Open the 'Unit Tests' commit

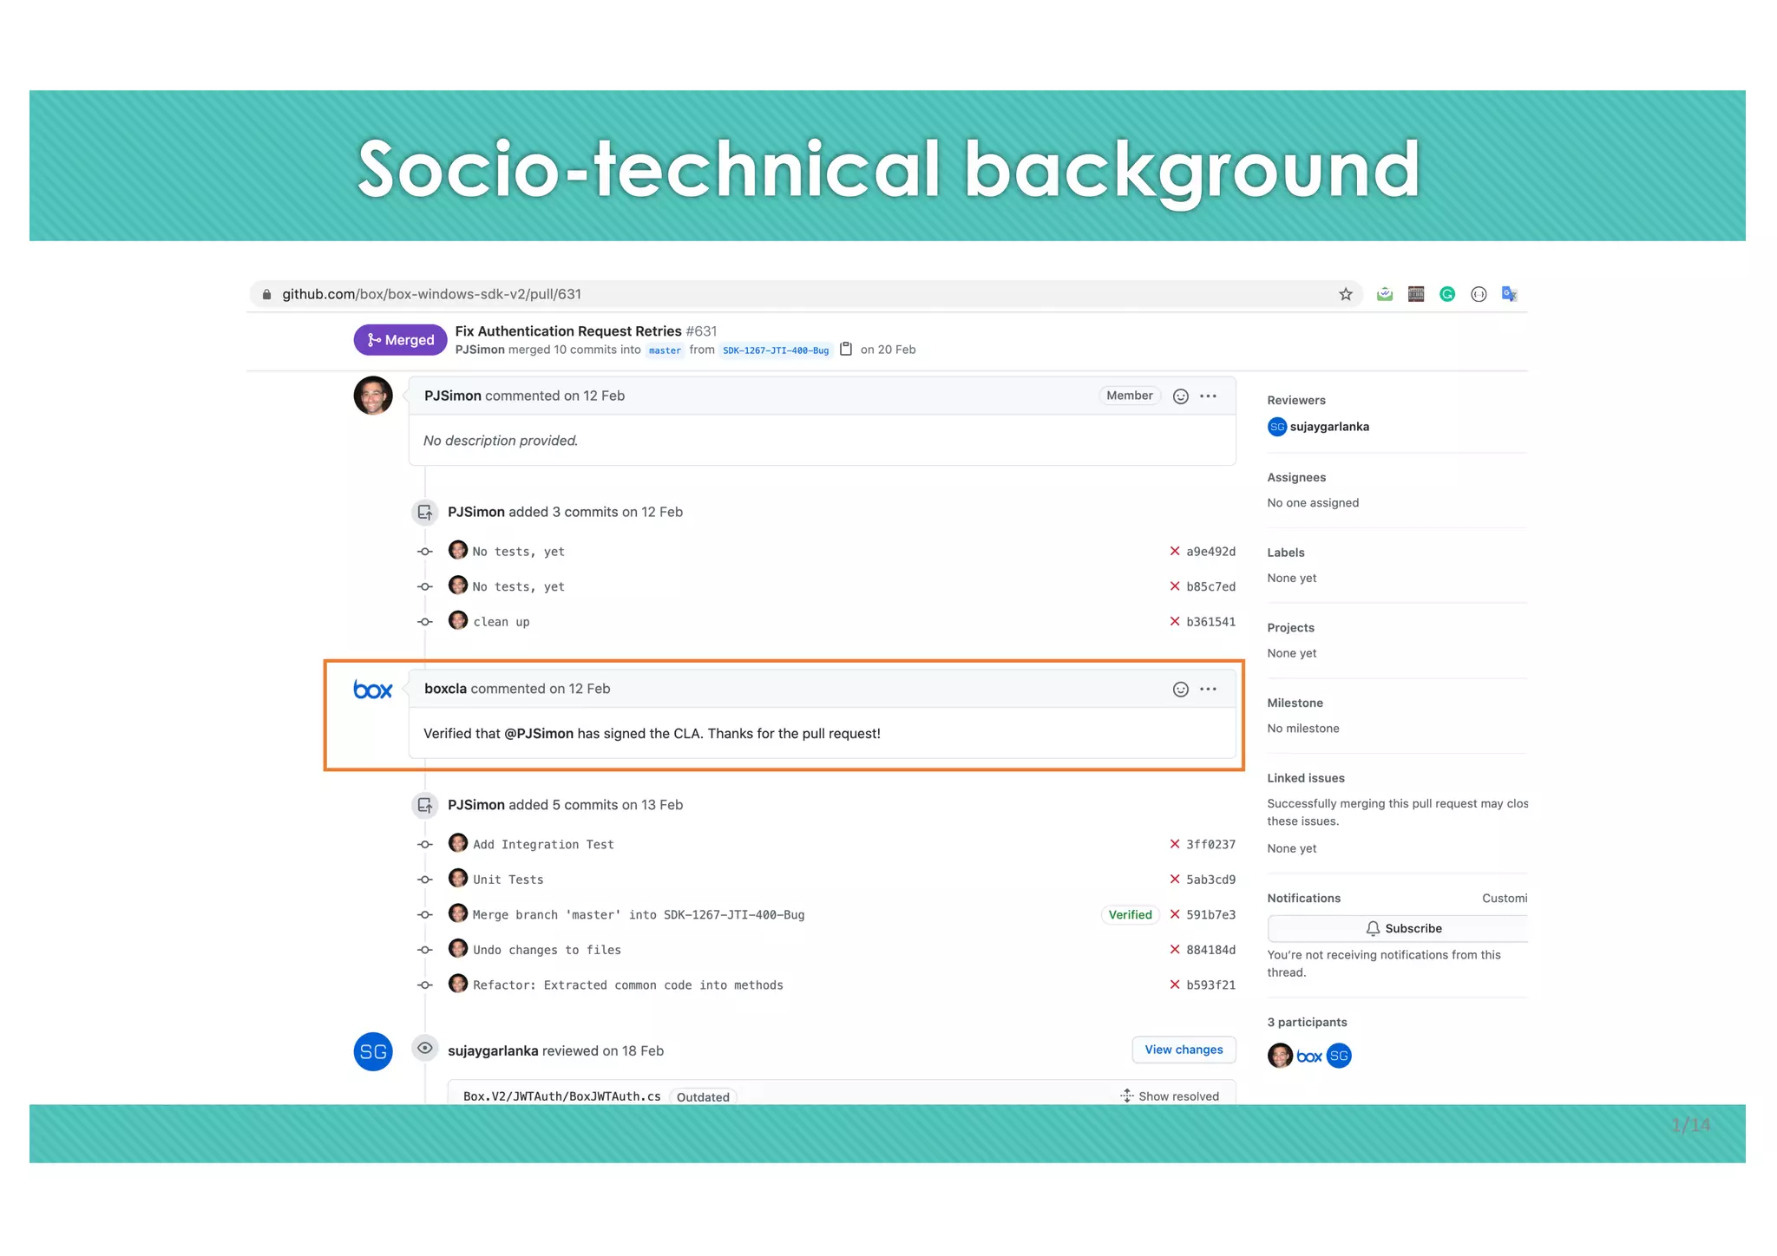pos(508,880)
